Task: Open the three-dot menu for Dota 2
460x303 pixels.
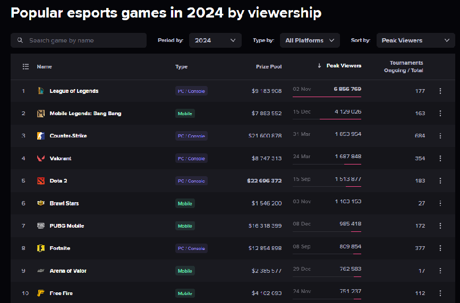Action: (440, 181)
